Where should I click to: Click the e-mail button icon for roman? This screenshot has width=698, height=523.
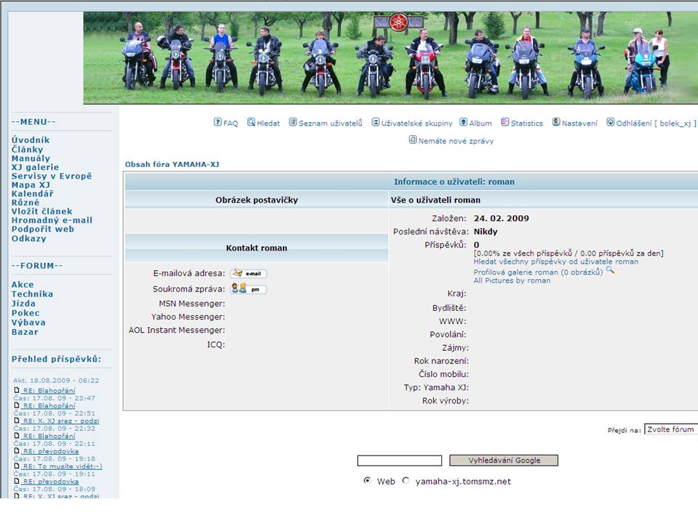249,274
